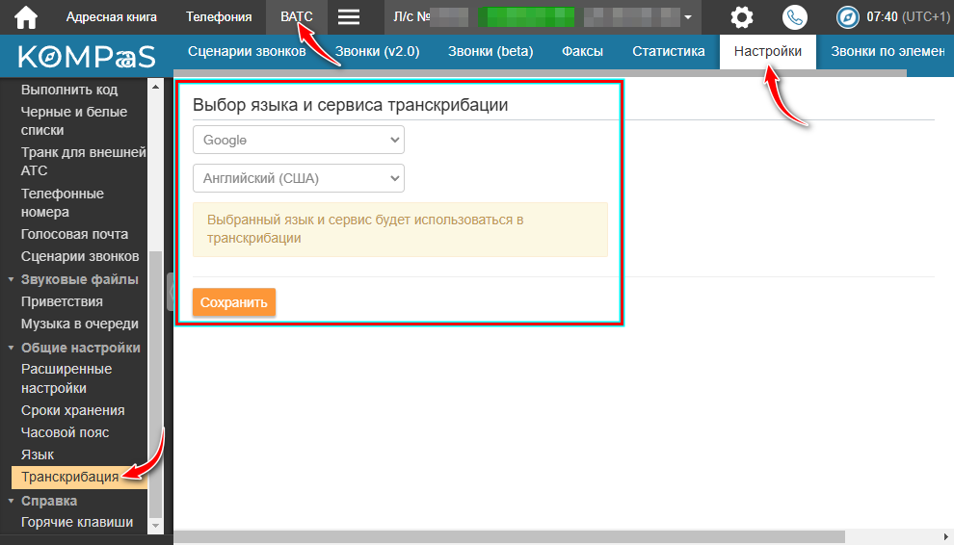Open Выполнить код in the sidebar
This screenshot has width=954, height=545.
(69, 90)
